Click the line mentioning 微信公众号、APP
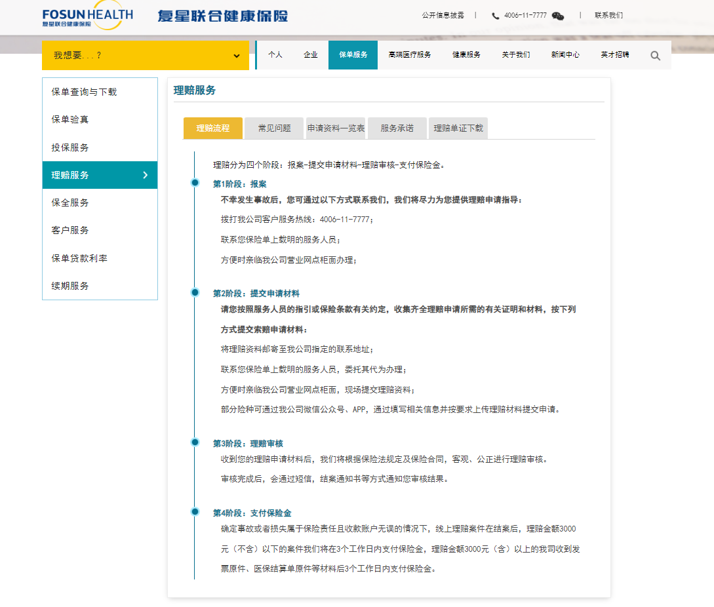Screen dimensions: 714x607 click(390, 410)
